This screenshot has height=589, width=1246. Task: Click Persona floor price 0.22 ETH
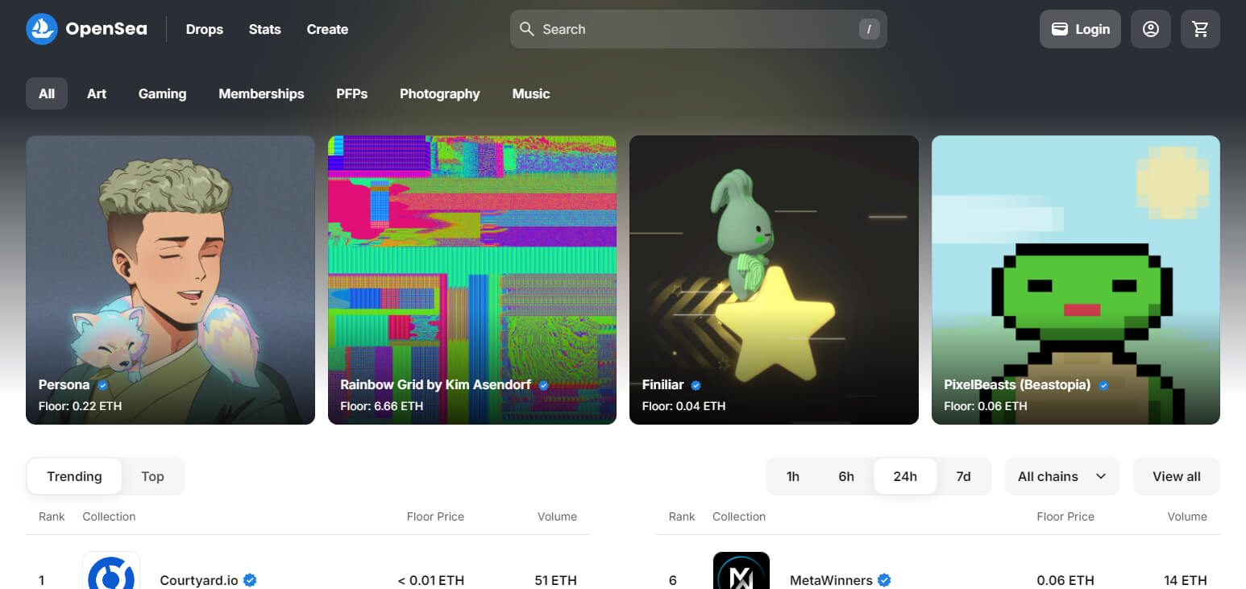[x=81, y=406]
